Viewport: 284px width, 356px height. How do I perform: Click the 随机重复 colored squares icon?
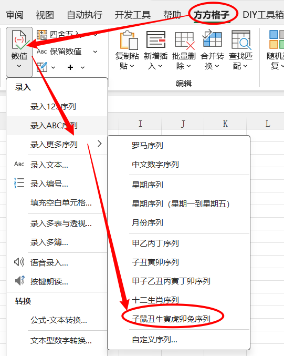[277, 39]
